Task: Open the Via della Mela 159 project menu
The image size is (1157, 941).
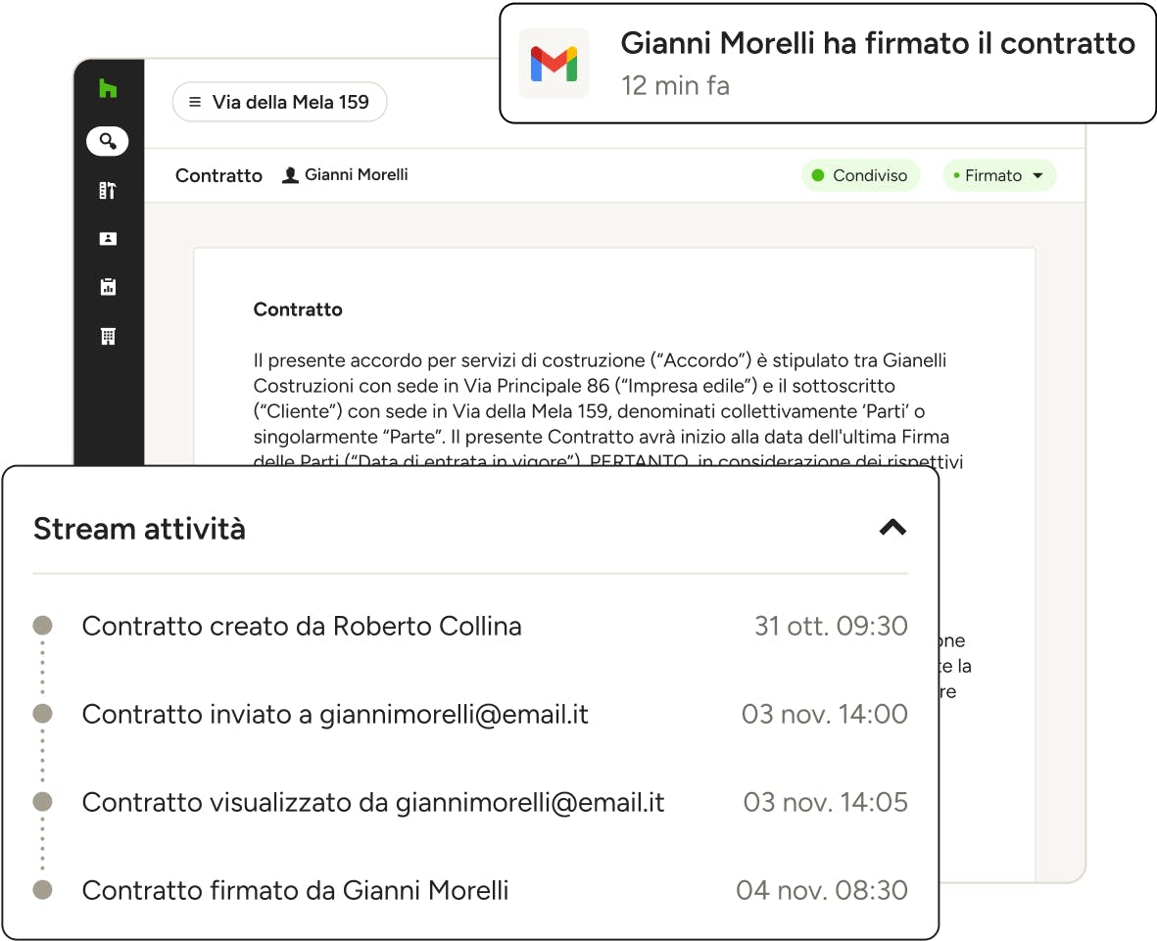Action: 279,102
